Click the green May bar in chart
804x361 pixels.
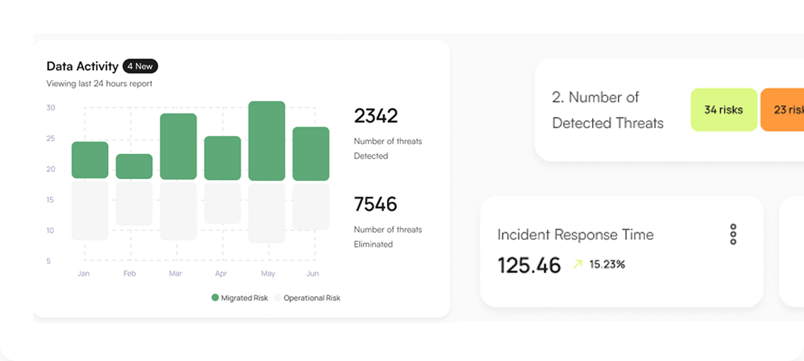pyautogui.click(x=267, y=141)
